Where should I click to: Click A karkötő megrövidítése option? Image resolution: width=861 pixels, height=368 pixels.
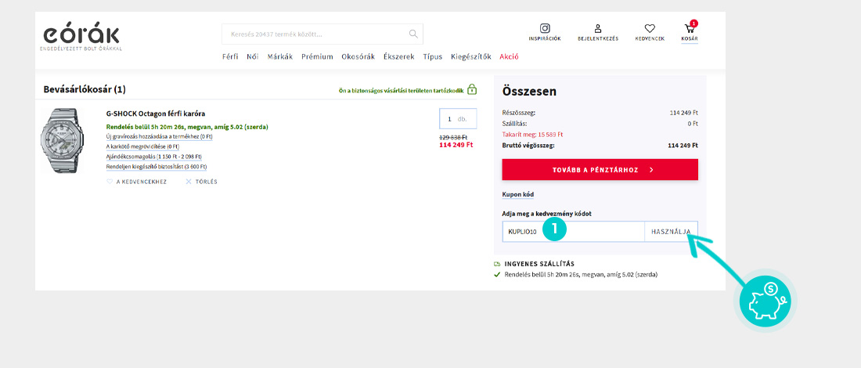(142, 146)
